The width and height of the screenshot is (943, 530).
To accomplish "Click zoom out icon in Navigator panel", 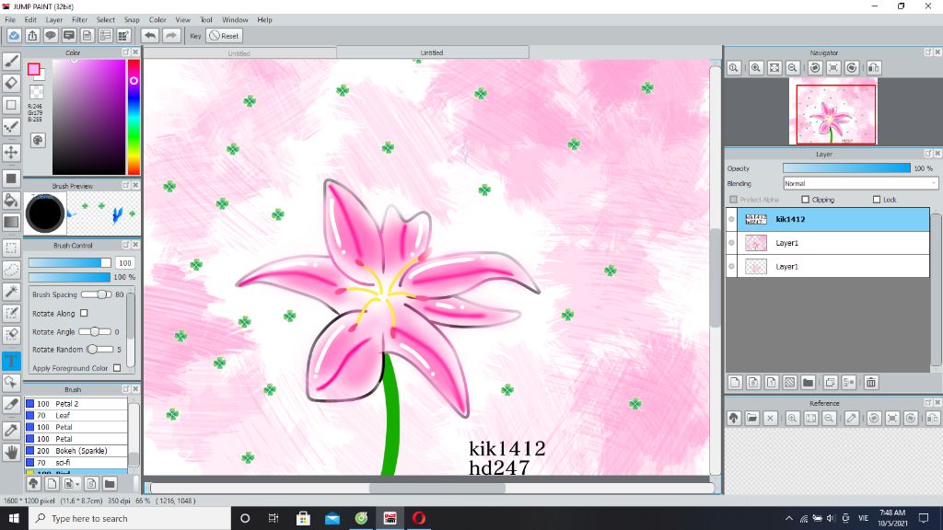I will (x=793, y=68).
